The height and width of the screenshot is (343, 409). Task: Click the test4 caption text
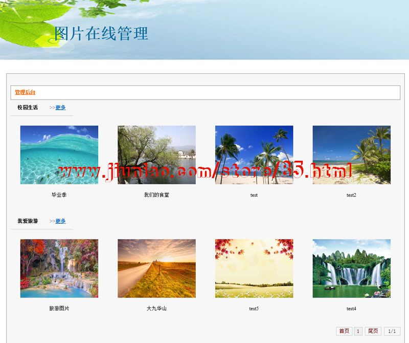point(351,309)
